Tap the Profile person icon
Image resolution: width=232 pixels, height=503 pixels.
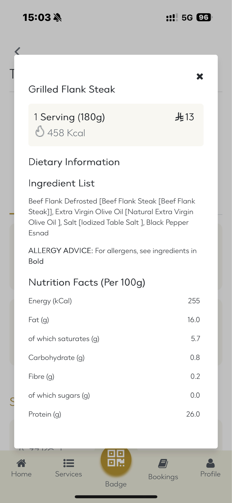(210, 463)
